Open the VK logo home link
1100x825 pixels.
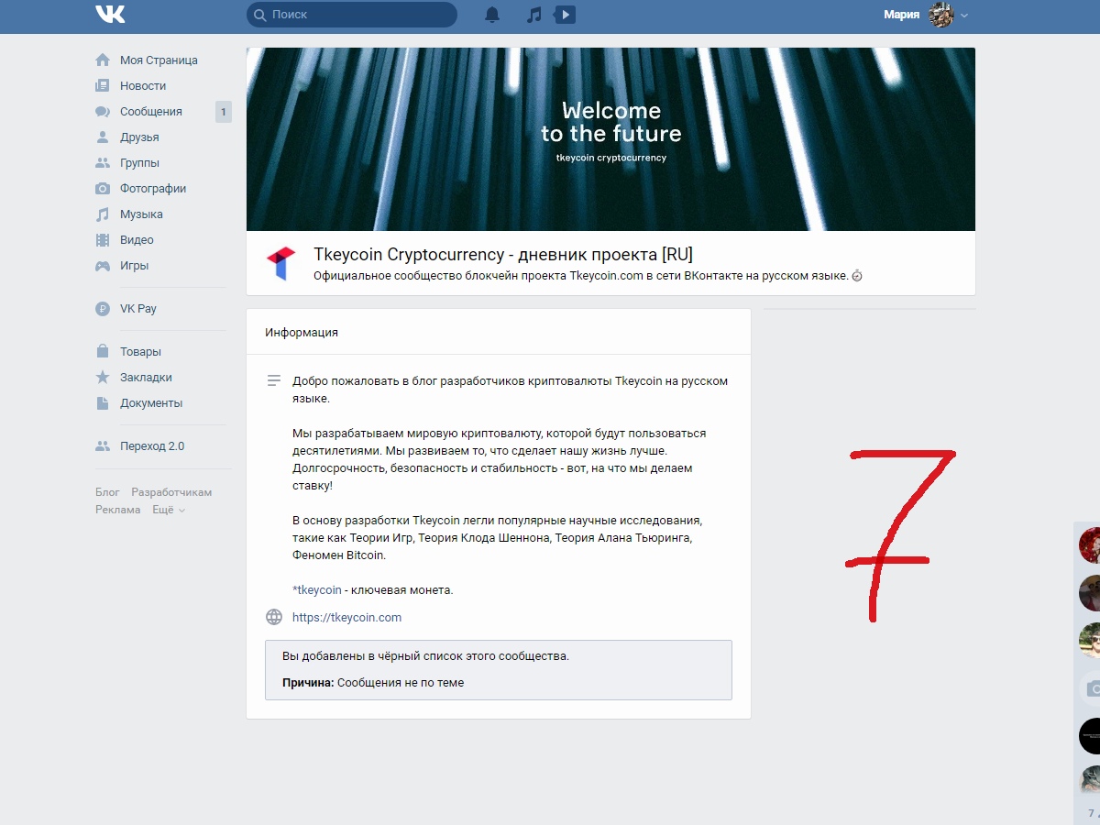click(110, 15)
